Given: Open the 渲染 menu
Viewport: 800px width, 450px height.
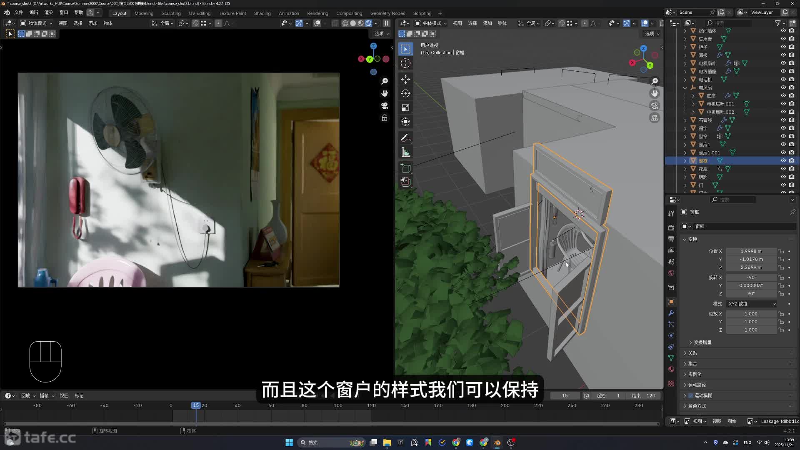Looking at the screenshot, I should (x=49, y=12).
